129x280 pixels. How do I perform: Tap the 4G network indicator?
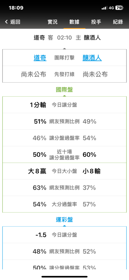[111, 8]
